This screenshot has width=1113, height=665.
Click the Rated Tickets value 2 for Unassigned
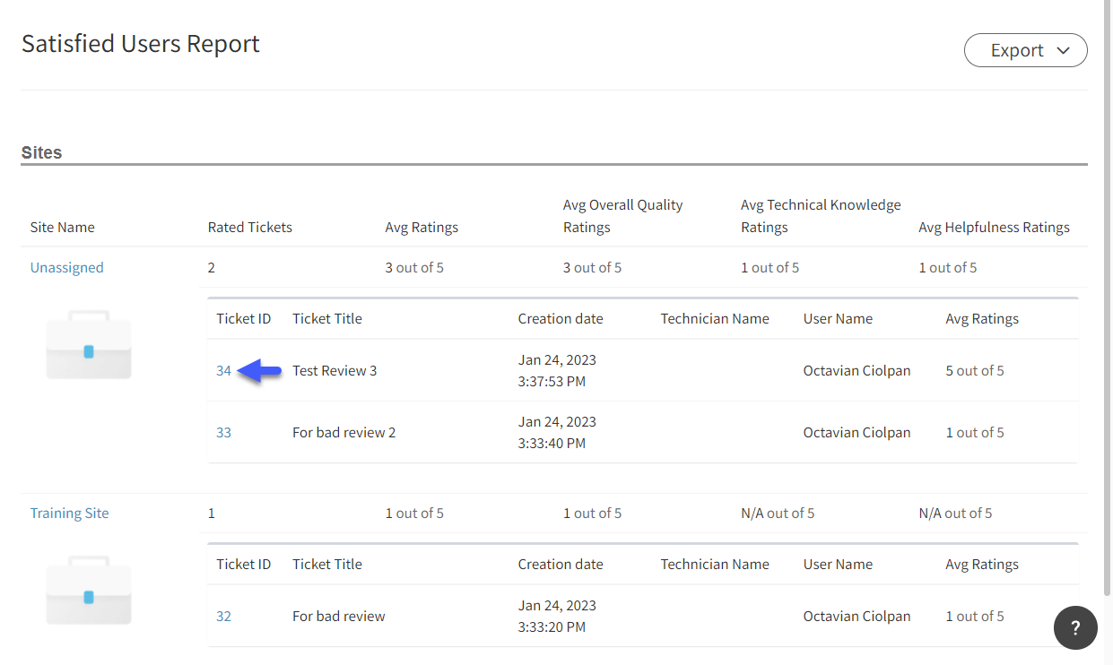tap(212, 267)
